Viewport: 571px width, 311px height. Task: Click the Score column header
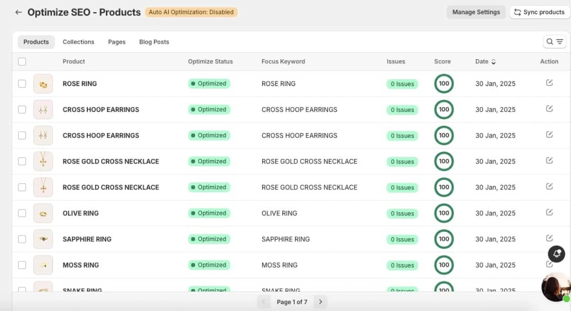[x=442, y=61]
